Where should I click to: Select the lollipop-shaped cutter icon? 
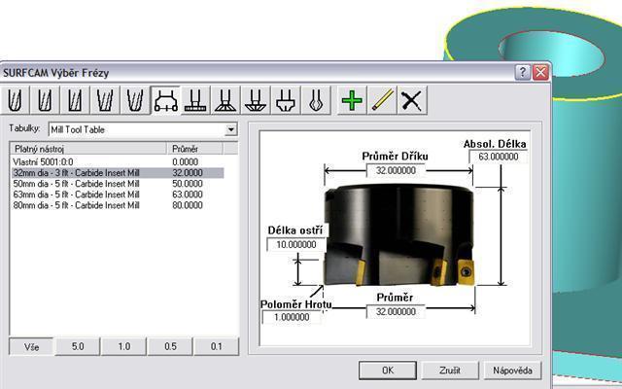316,100
